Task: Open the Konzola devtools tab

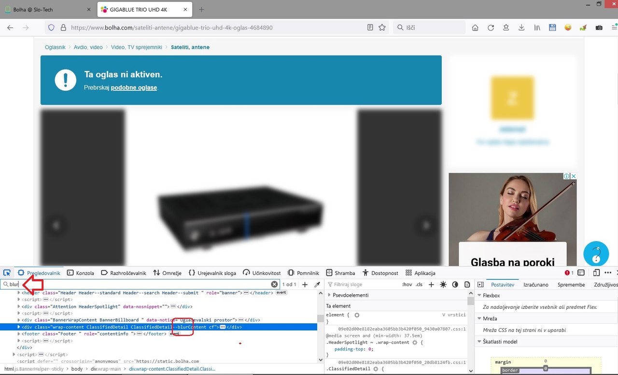Action: [80, 273]
